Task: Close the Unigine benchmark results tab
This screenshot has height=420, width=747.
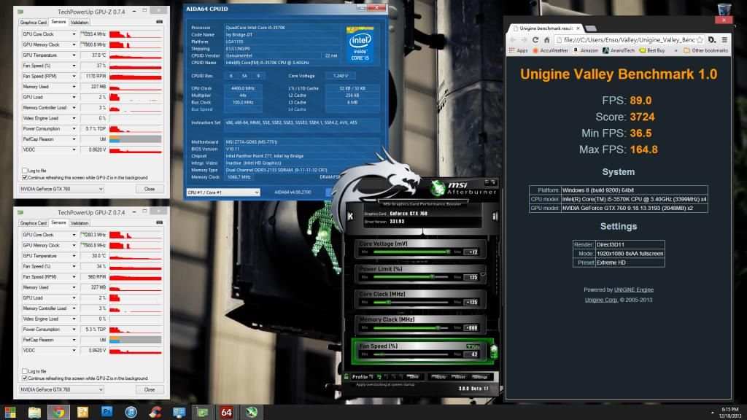Action: pyautogui.click(x=578, y=28)
